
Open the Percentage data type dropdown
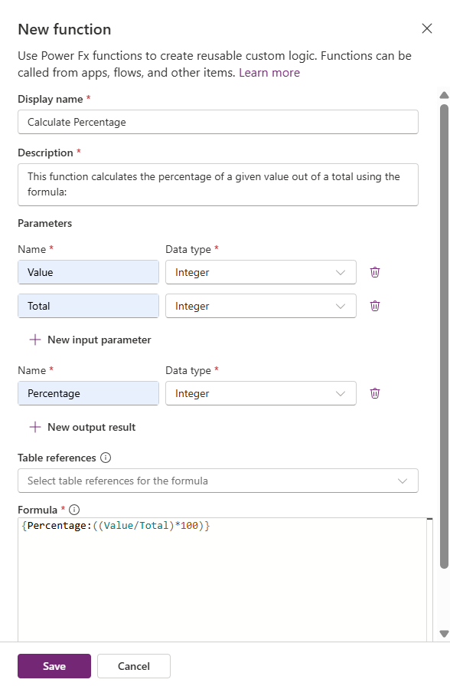pyautogui.click(x=261, y=393)
